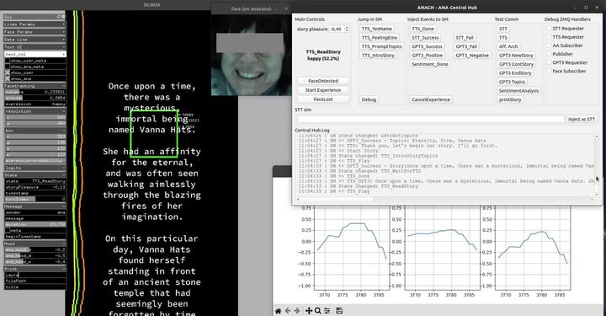
Task: Click the printStory button
Action: tap(510, 99)
